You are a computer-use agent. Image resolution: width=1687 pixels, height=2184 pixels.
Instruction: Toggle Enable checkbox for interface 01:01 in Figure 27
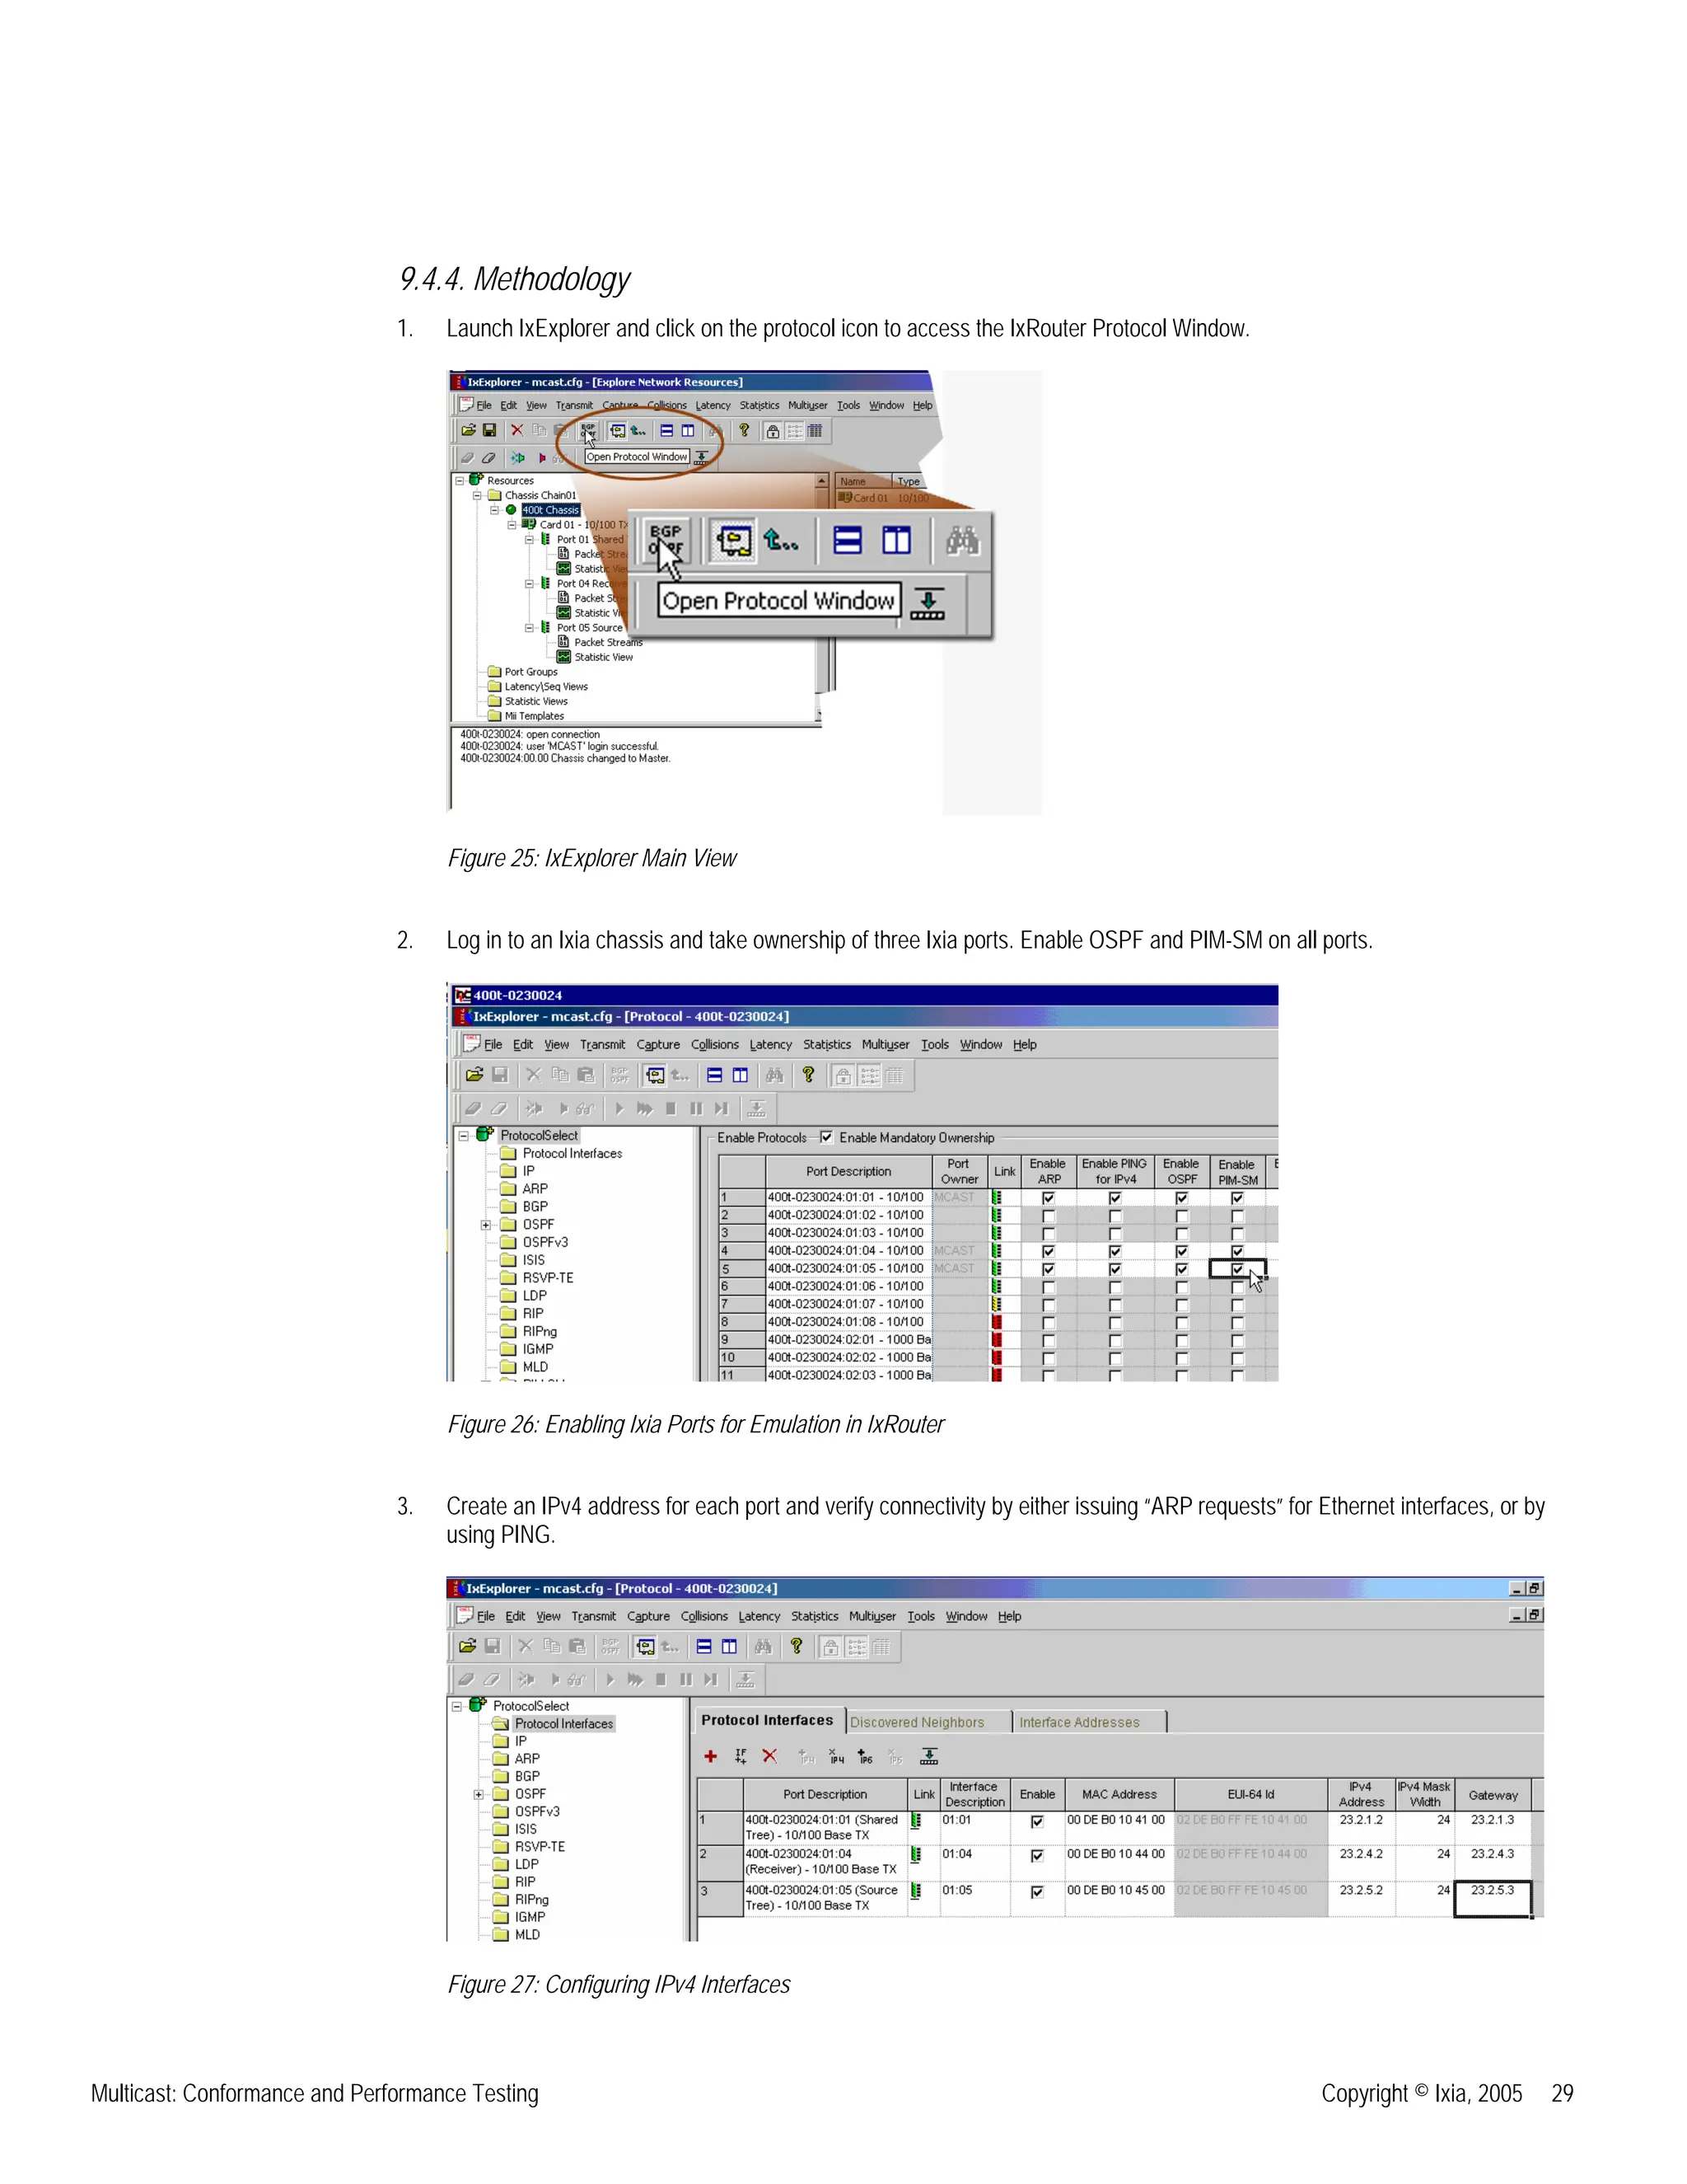[x=1037, y=1822]
